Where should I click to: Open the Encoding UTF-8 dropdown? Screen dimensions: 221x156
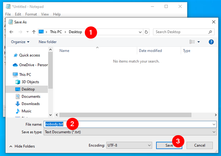click(129, 145)
